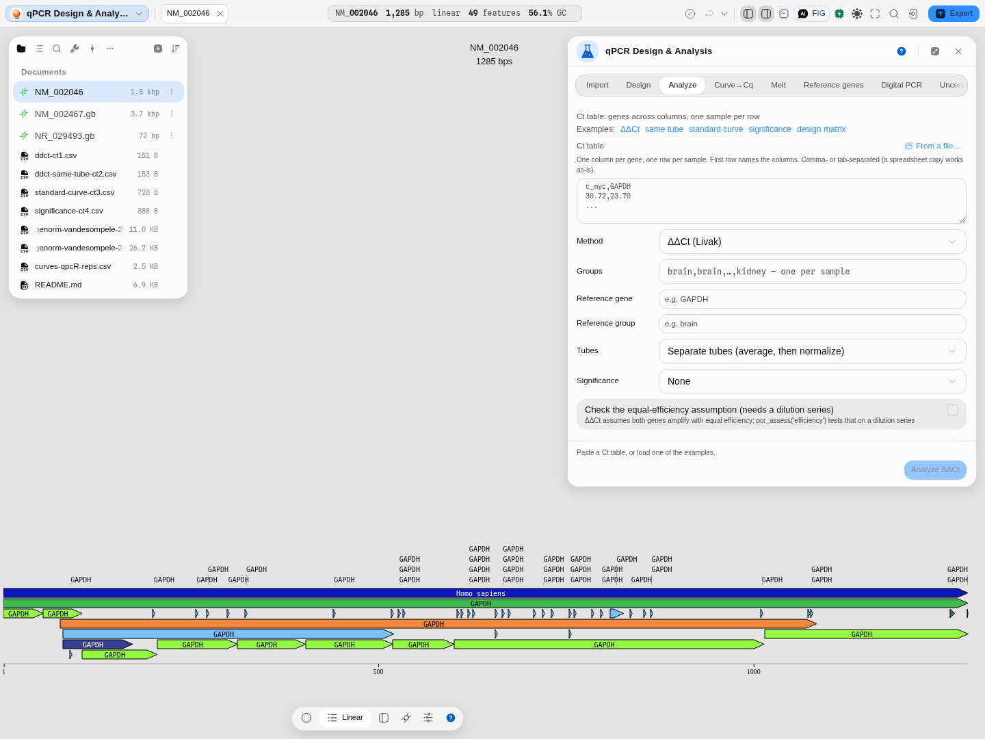Click the Analyze ΔΔCt button

pos(935,470)
